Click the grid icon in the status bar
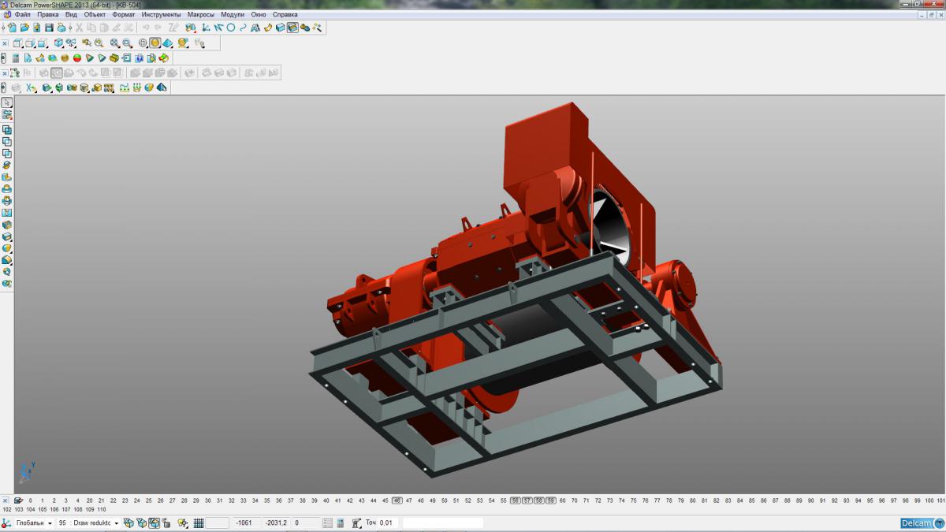Screen dimensions: 946x532 [199, 523]
